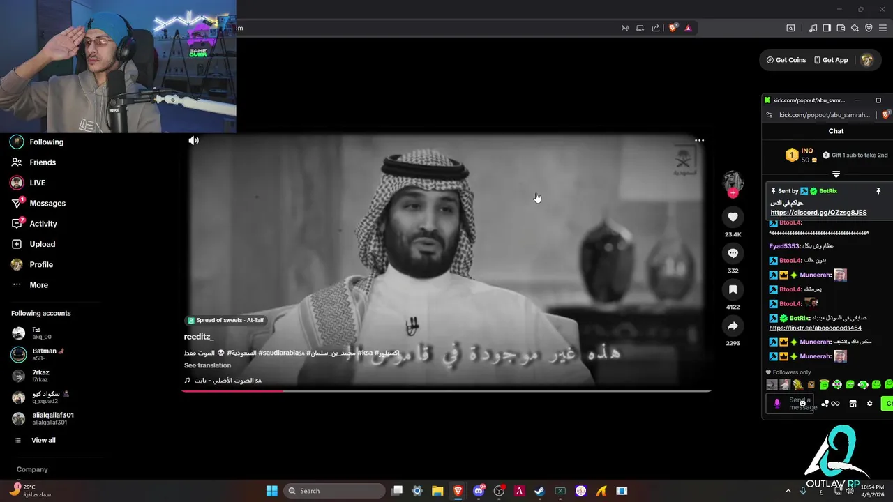Click See translation under caption

tap(207, 365)
